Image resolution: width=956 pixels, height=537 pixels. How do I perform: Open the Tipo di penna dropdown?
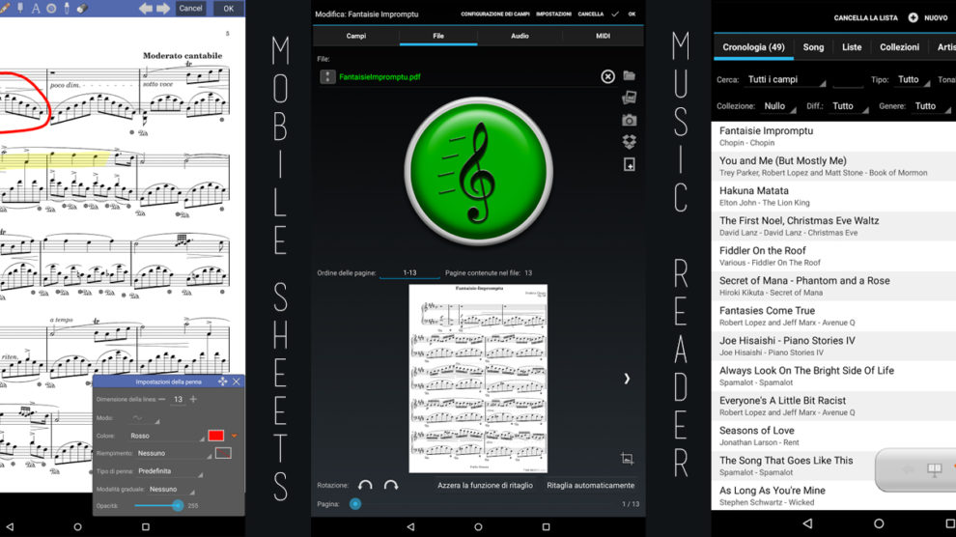click(170, 471)
